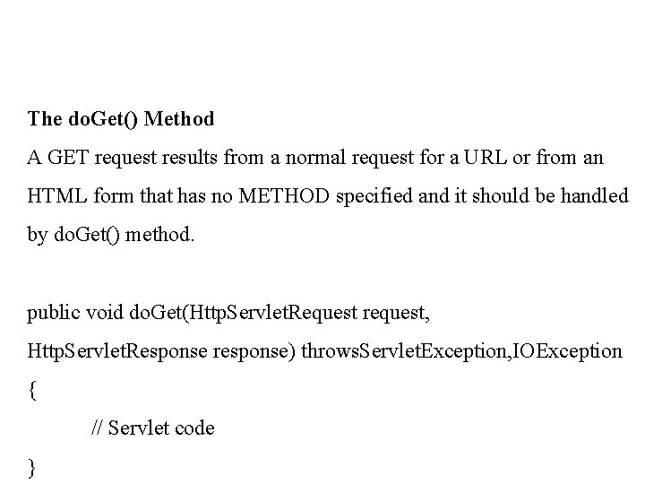Click the heading "The doGet() Method"
This screenshot has width=645, height=484.
point(121,119)
